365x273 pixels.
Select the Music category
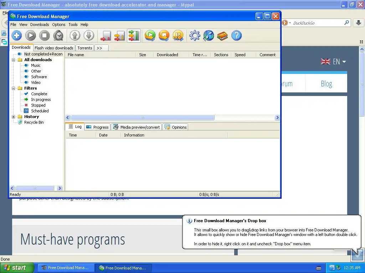click(x=36, y=65)
